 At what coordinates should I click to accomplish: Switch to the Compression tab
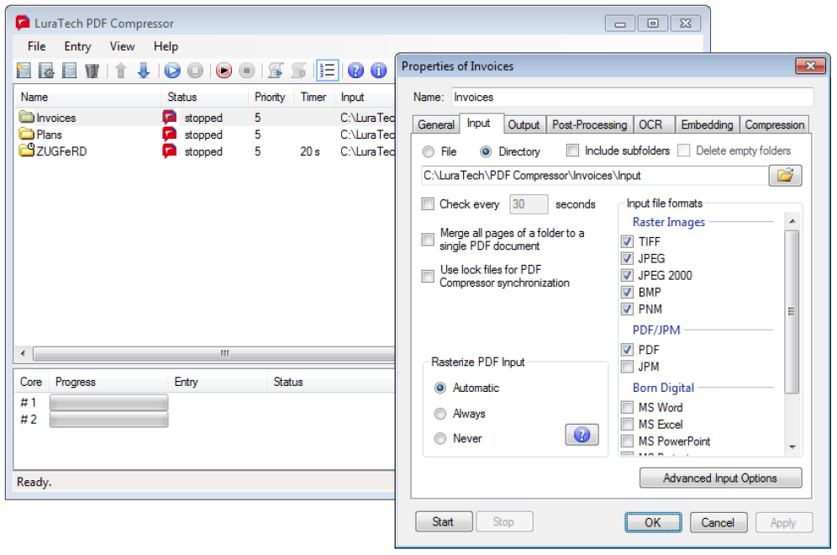pos(774,124)
